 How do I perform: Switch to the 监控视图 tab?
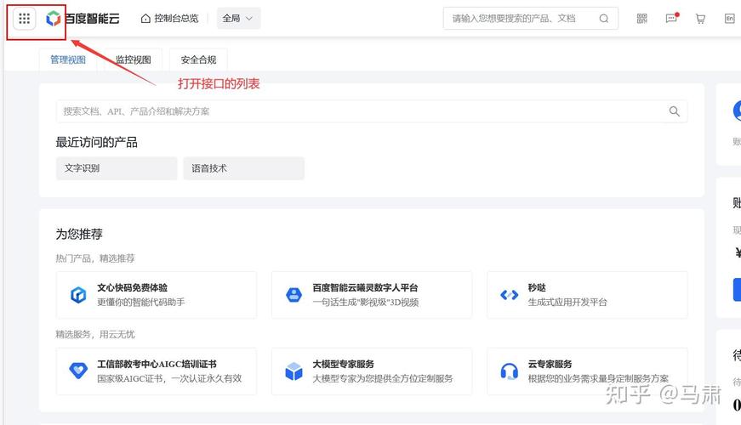134,60
